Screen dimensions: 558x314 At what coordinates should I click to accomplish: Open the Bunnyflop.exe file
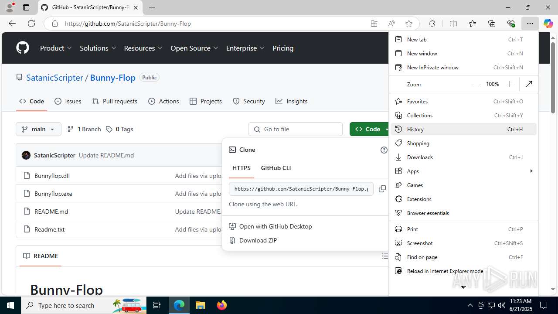[x=53, y=194]
